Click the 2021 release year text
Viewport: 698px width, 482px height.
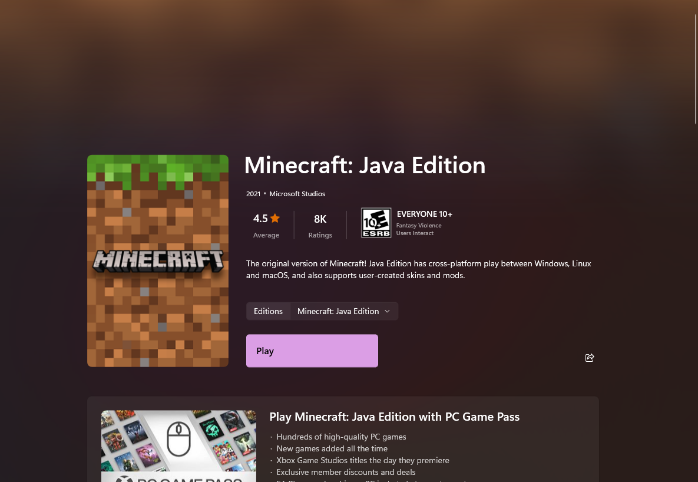253,194
